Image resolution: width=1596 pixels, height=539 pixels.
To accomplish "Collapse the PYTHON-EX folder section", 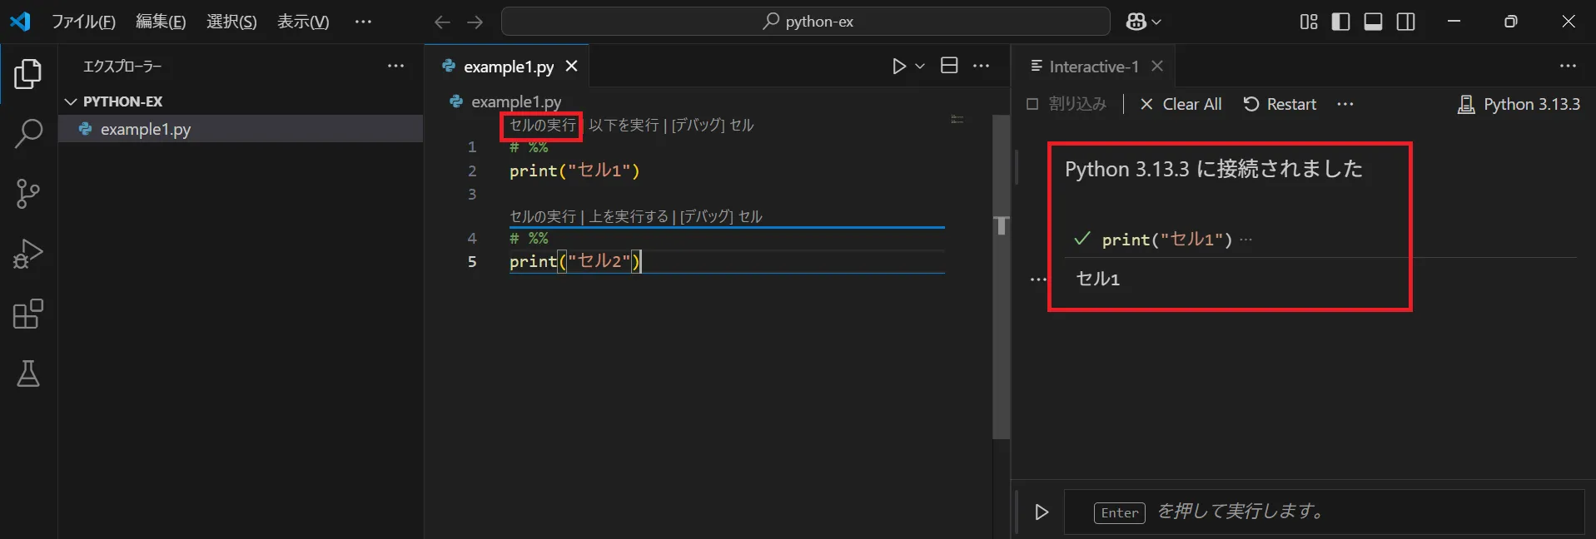I will (71, 101).
